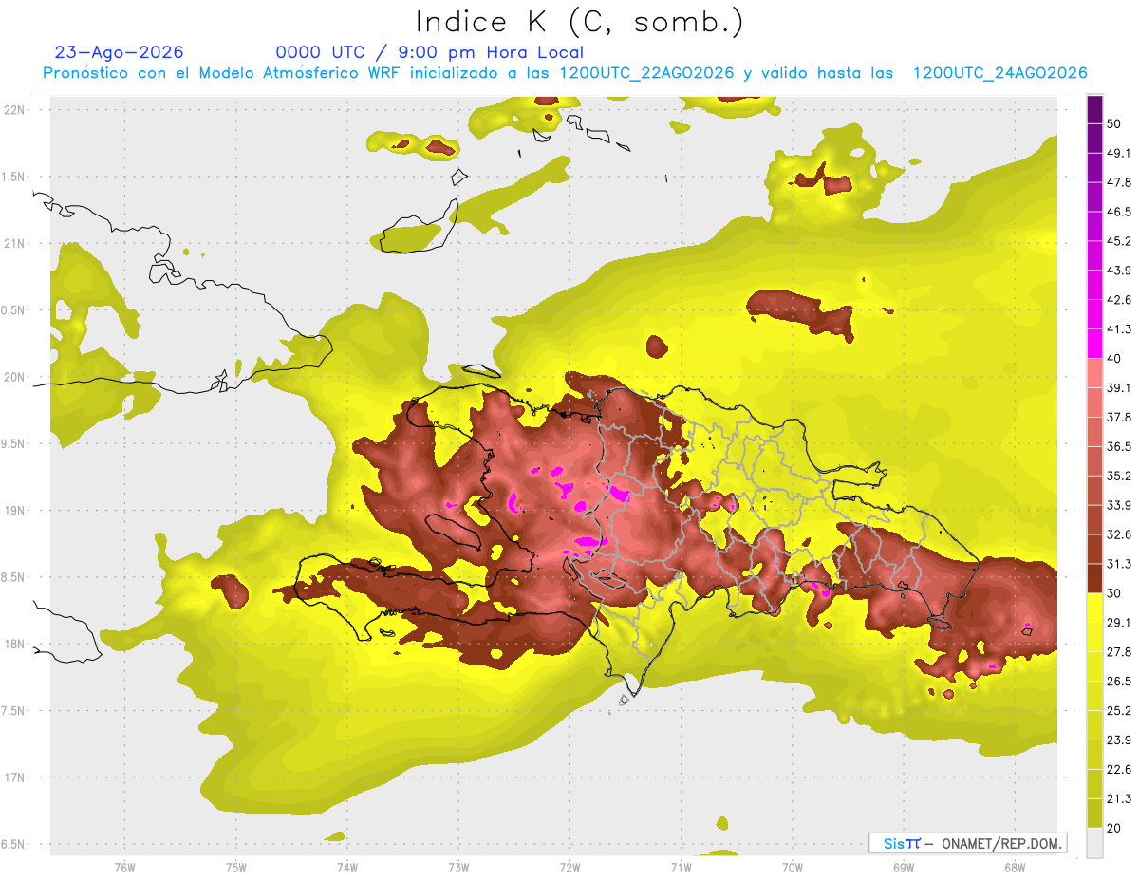Screen dimensions: 1139x880
Task: Click colorbar value "22.6"
Action: coord(1119,770)
